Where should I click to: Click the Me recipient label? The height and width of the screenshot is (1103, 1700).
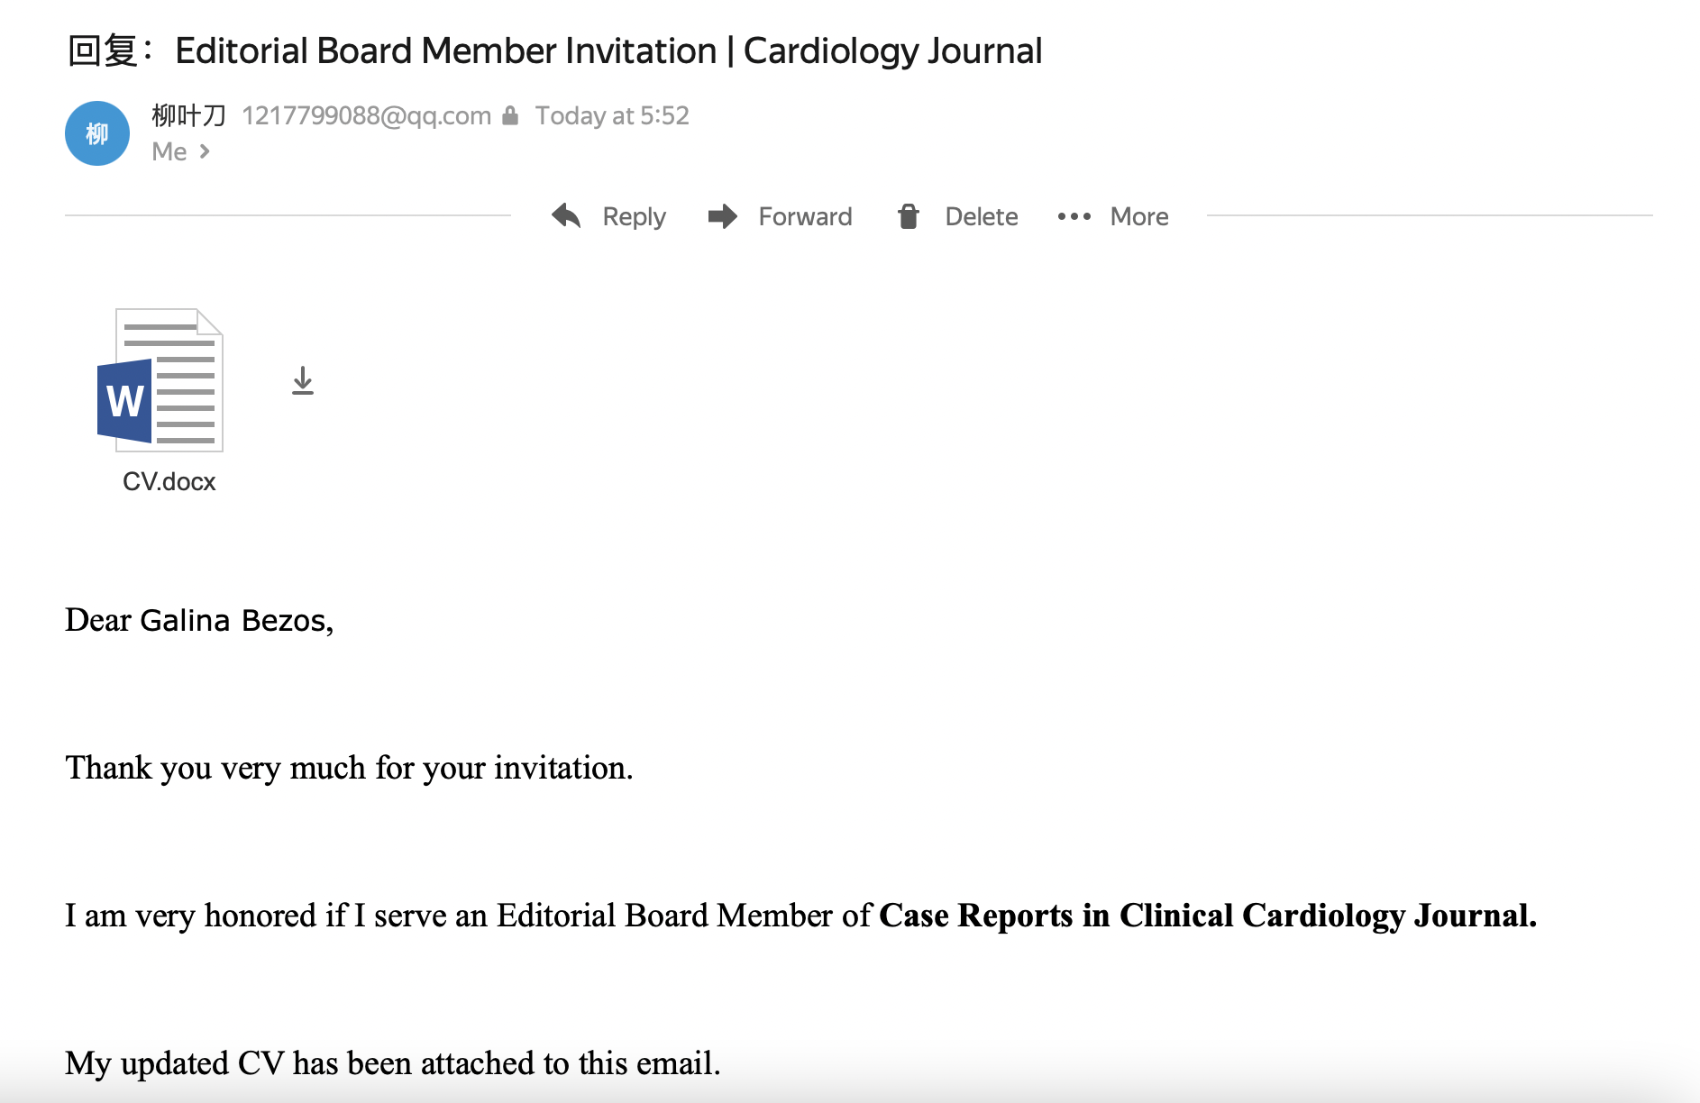pos(169,151)
